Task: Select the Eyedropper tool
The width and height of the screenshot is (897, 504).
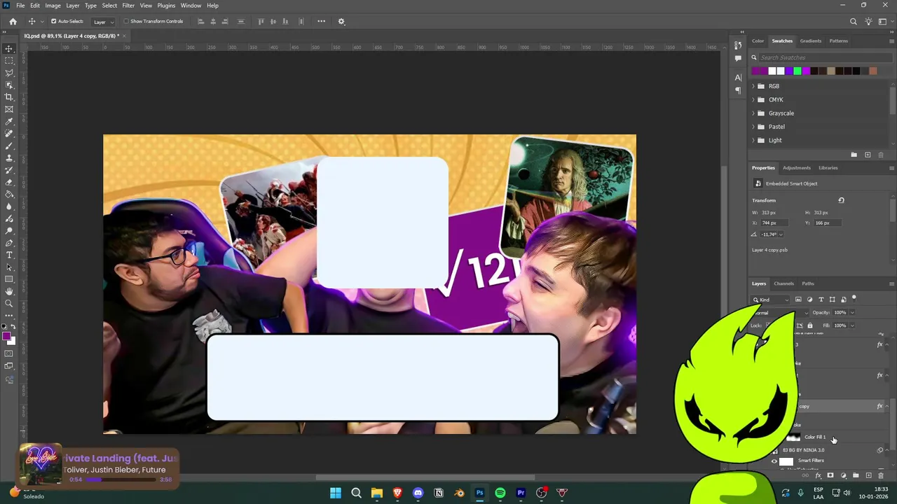Action: pyautogui.click(x=9, y=121)
